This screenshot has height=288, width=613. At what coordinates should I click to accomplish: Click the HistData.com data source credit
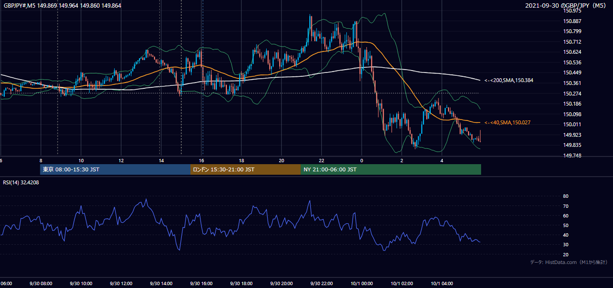[x=569, y=262]
